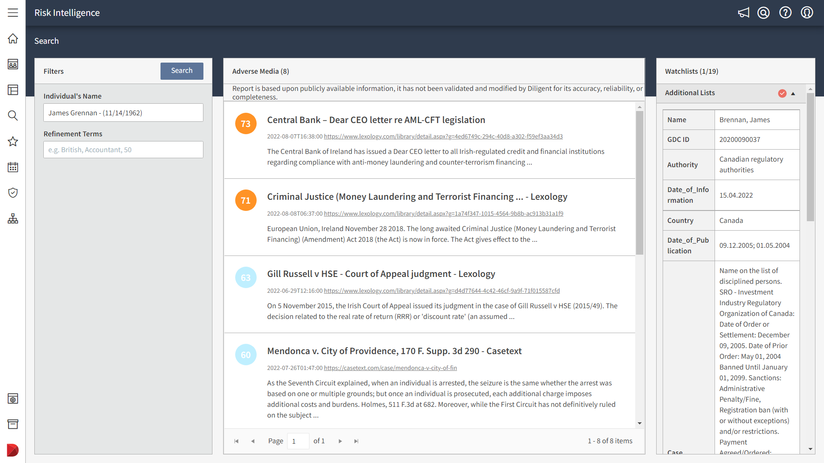Click the Central Bank Dear CEO letter title
Screen dimensions: 824x463
(x=376, y=120)
